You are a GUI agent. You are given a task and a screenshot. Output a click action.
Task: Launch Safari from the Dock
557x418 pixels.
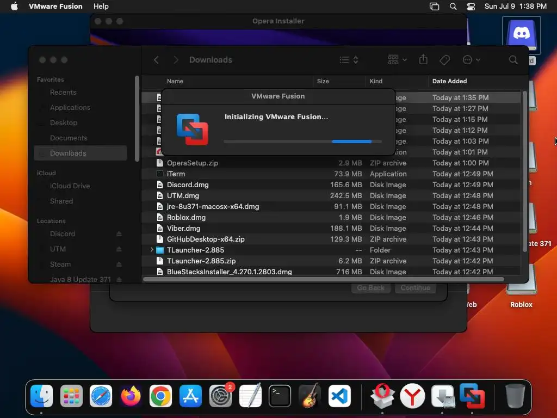click(101, 396)
